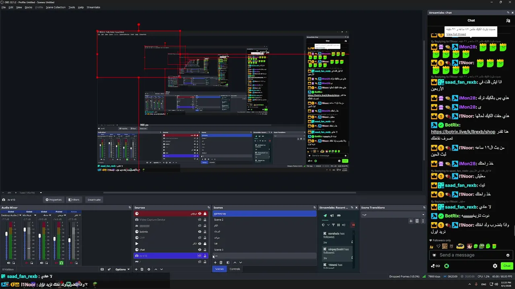Open megaphone tab in Streamlabs Recent Events
The height and width of the screenshot is (289, 515).
pyautogui.click(x=332, y=216)
